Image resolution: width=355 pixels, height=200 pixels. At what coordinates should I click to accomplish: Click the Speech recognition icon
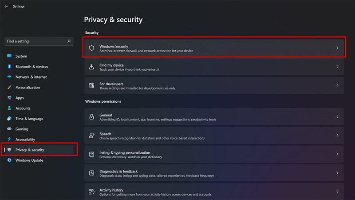pos(91,136)
